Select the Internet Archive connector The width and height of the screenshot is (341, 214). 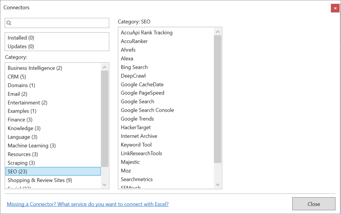click(x=139, y=136)
